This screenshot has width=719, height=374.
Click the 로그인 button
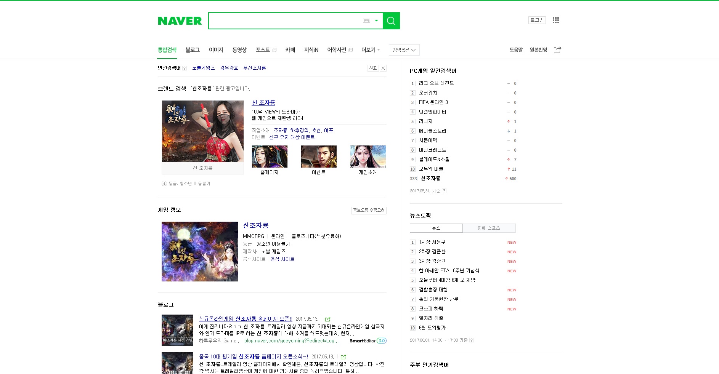[x=537, y=20]
